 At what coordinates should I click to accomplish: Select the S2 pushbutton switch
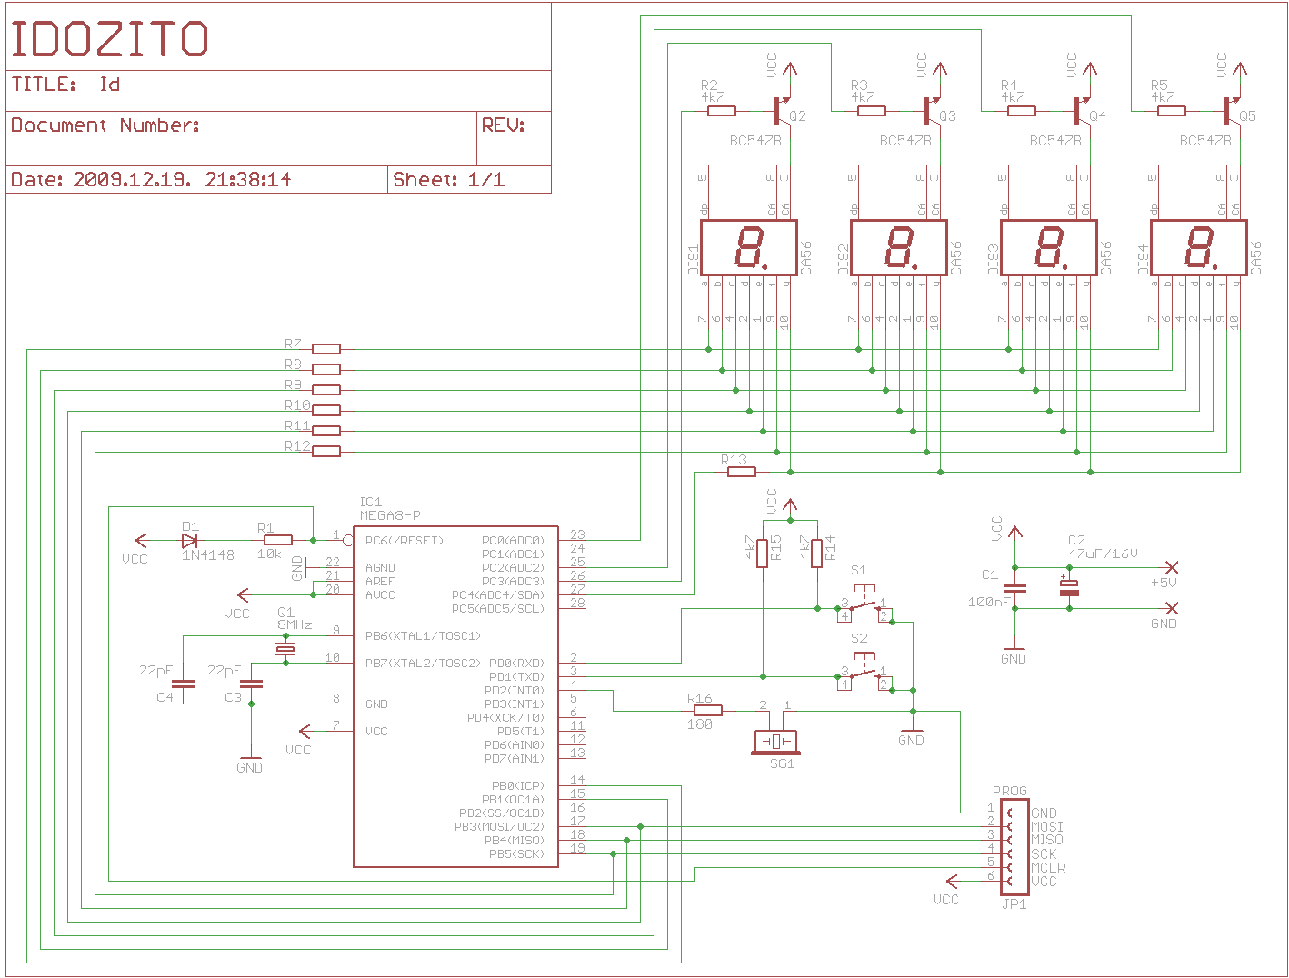(864, 674)
